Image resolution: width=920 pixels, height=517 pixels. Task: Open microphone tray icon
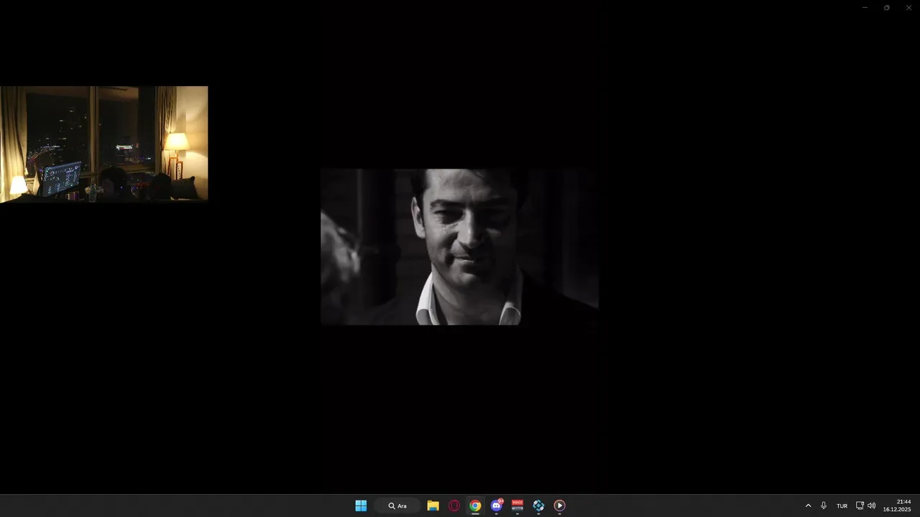(x=824, y=506)
